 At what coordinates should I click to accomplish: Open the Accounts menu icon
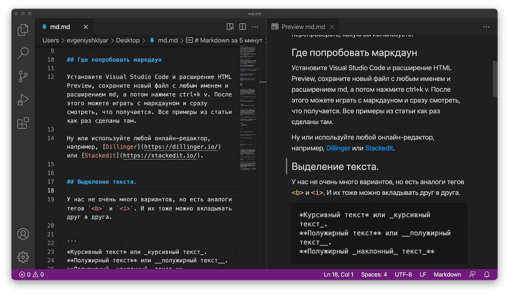tap(23, 234)
